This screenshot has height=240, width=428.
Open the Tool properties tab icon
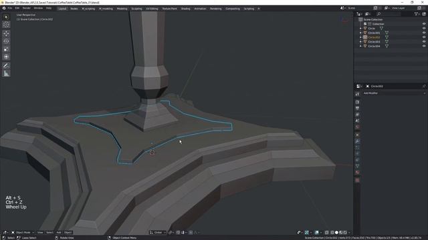point(357,94)
